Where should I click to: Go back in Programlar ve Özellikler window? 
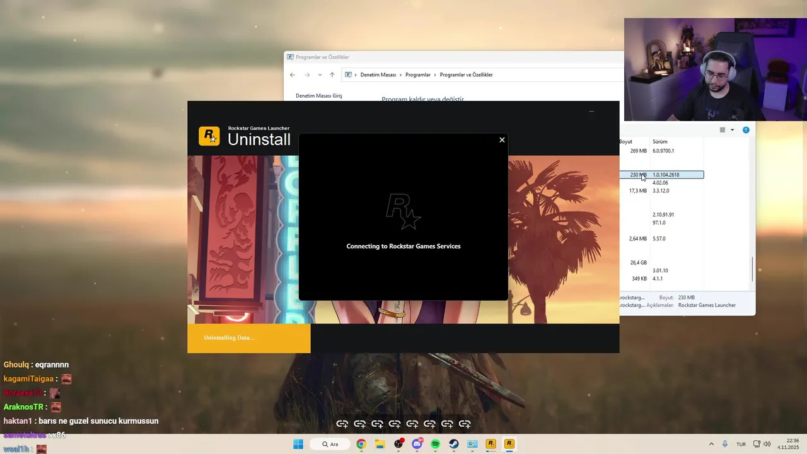tap(293, 74)
